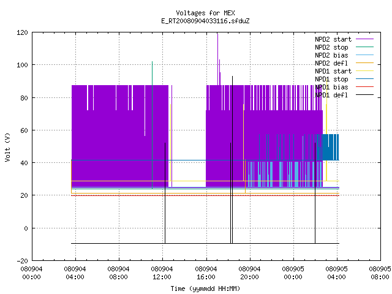
Task: Click the y-axis tick value 40
Action: coord(24,163)
